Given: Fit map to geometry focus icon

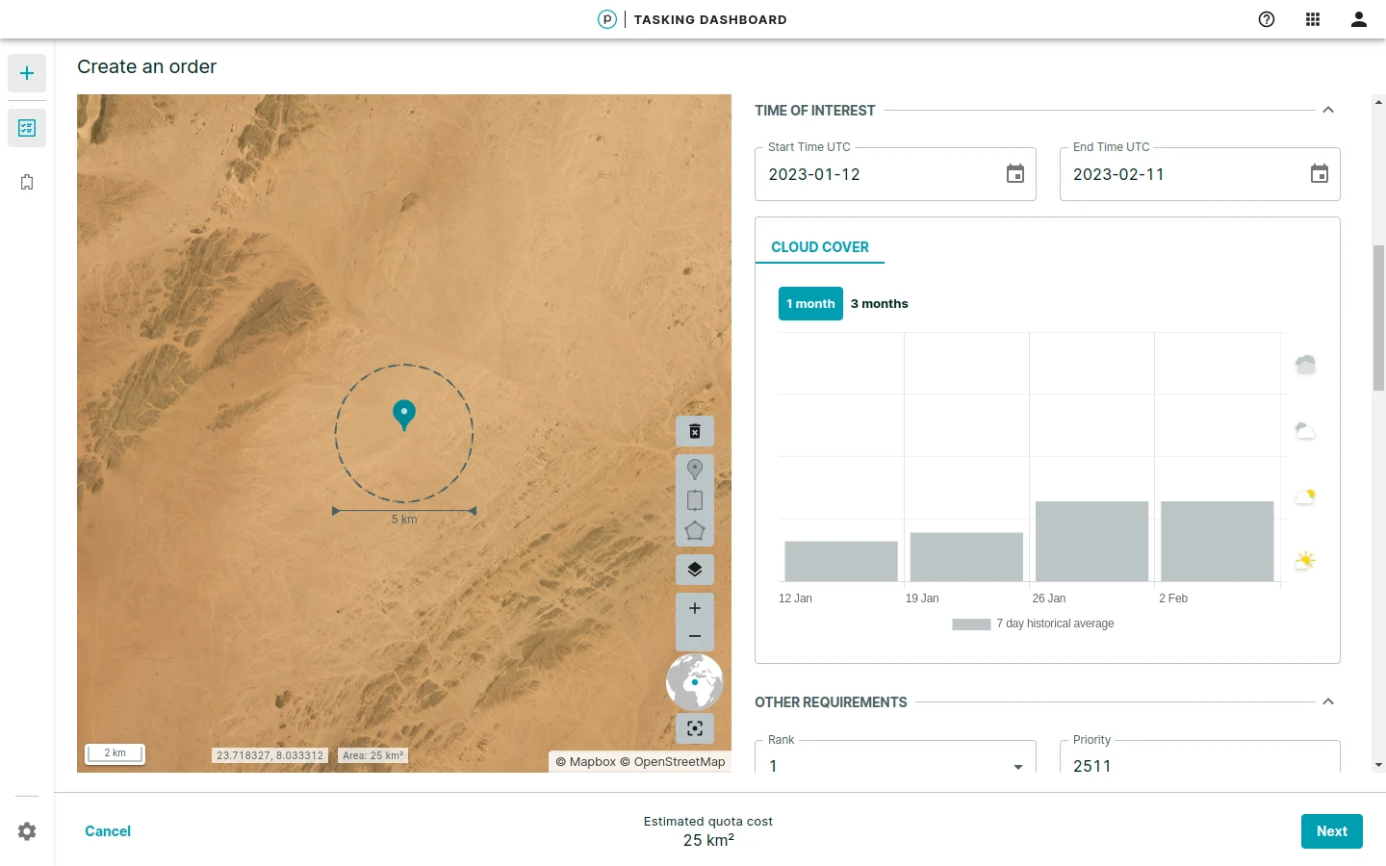Looking at the screenshot, I should point(695,728).
